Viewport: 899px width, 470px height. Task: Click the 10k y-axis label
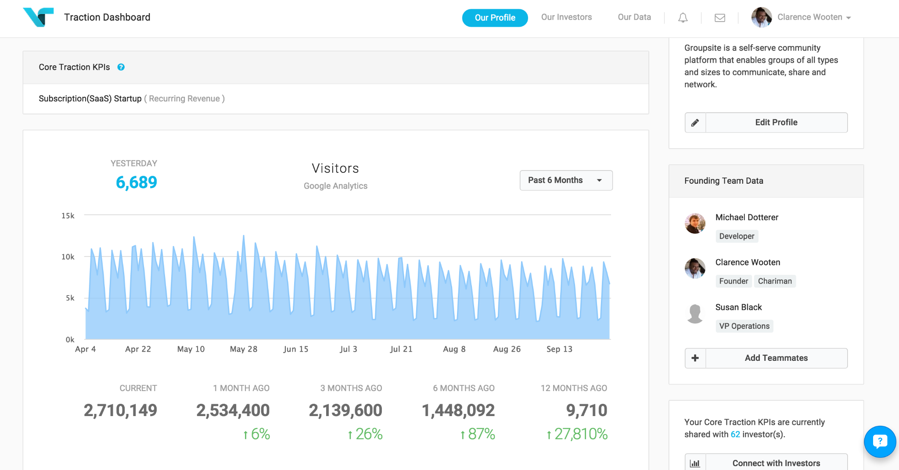click(x=68, y=257)
